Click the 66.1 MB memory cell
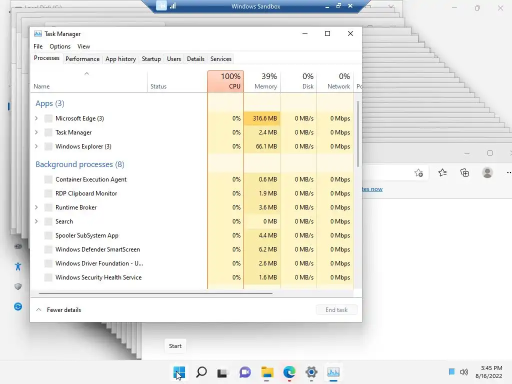 [262, 146]
